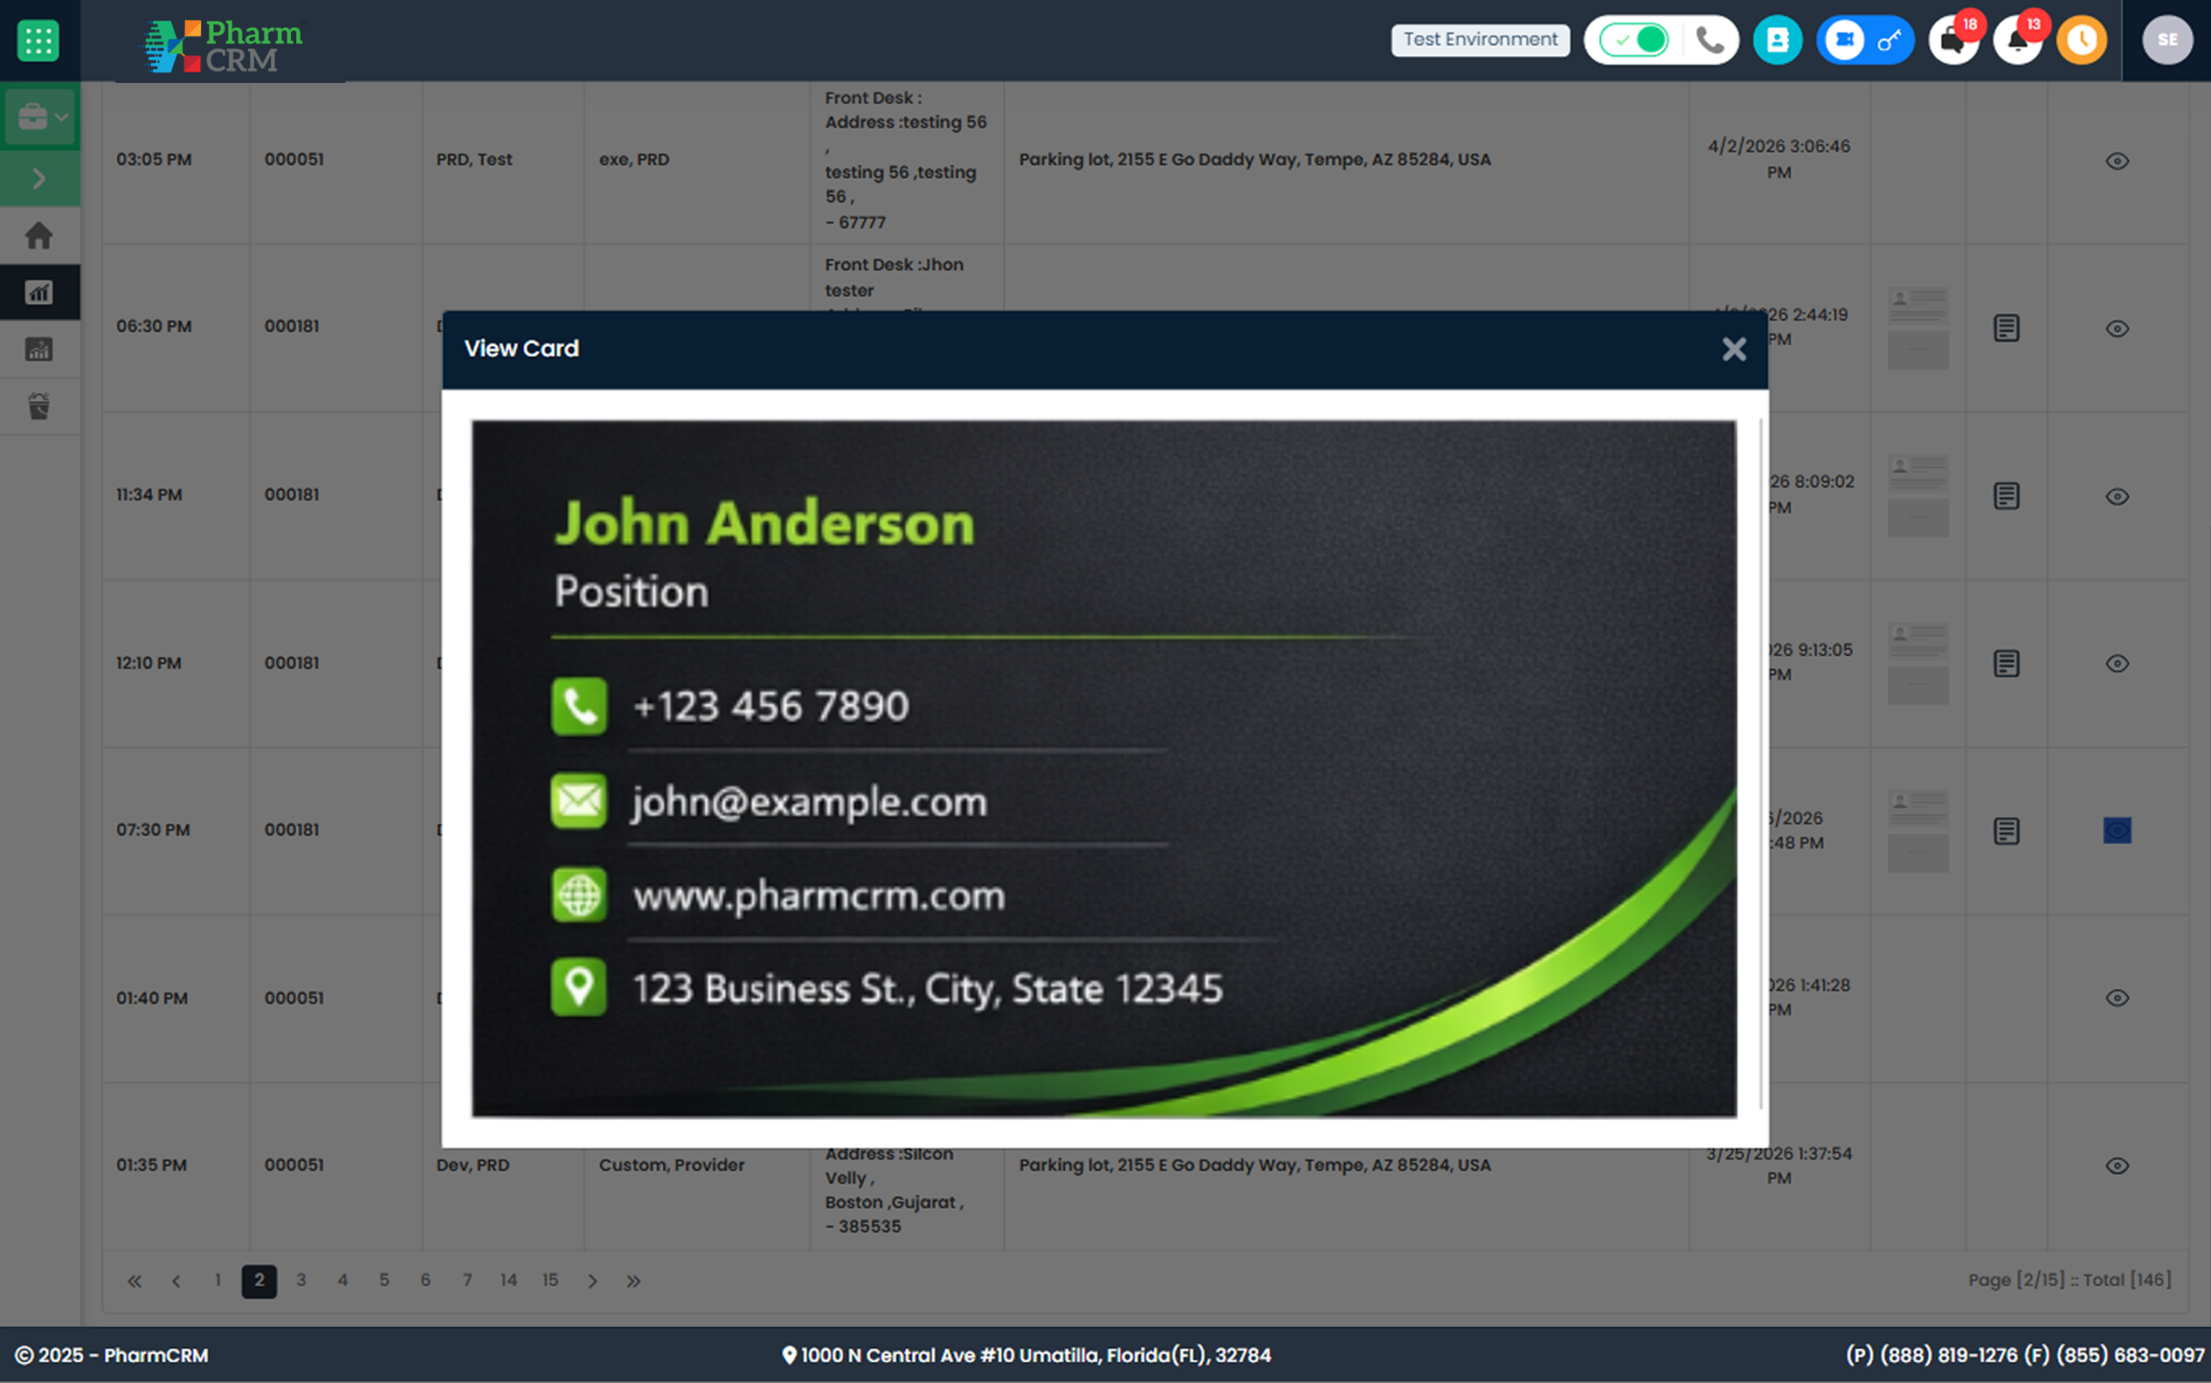Select the current page 2 button
This screenshot has width=2211, height=1383.
click(259, 1281)
